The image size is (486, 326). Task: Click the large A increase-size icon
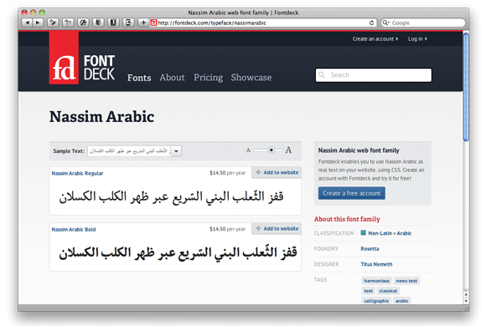click(288, 150)
